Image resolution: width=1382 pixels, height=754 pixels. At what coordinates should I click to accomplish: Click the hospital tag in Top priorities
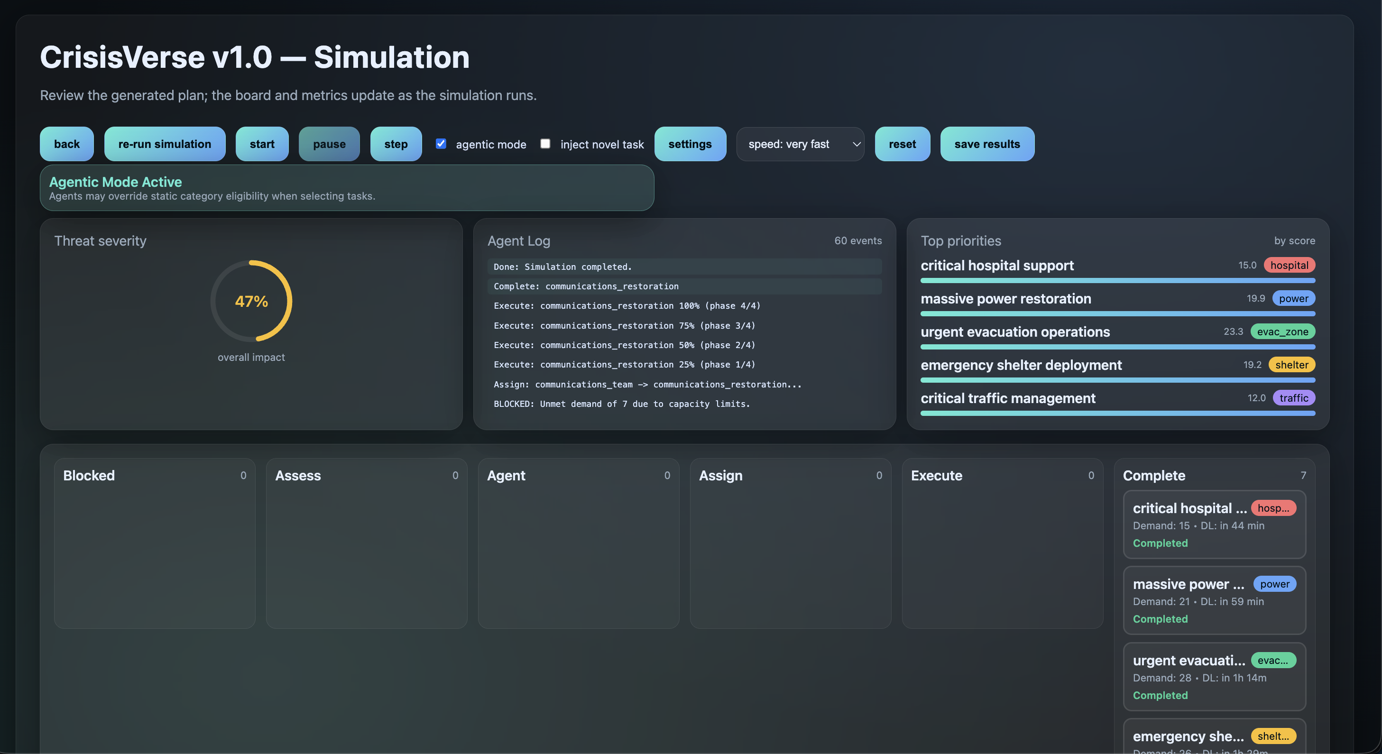pos(1289,265)
